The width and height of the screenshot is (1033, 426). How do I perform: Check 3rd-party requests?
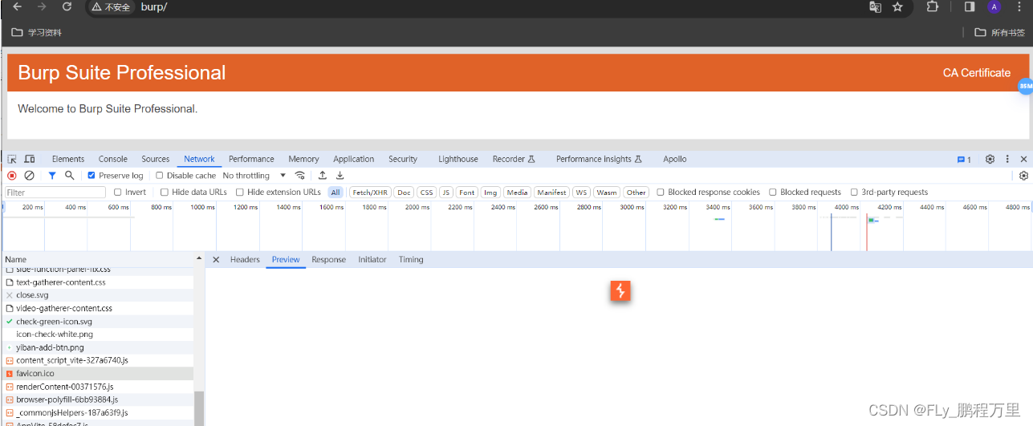tap(854, 193)
